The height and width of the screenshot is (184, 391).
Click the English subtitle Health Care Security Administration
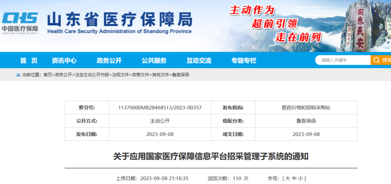tap(119, 31)
